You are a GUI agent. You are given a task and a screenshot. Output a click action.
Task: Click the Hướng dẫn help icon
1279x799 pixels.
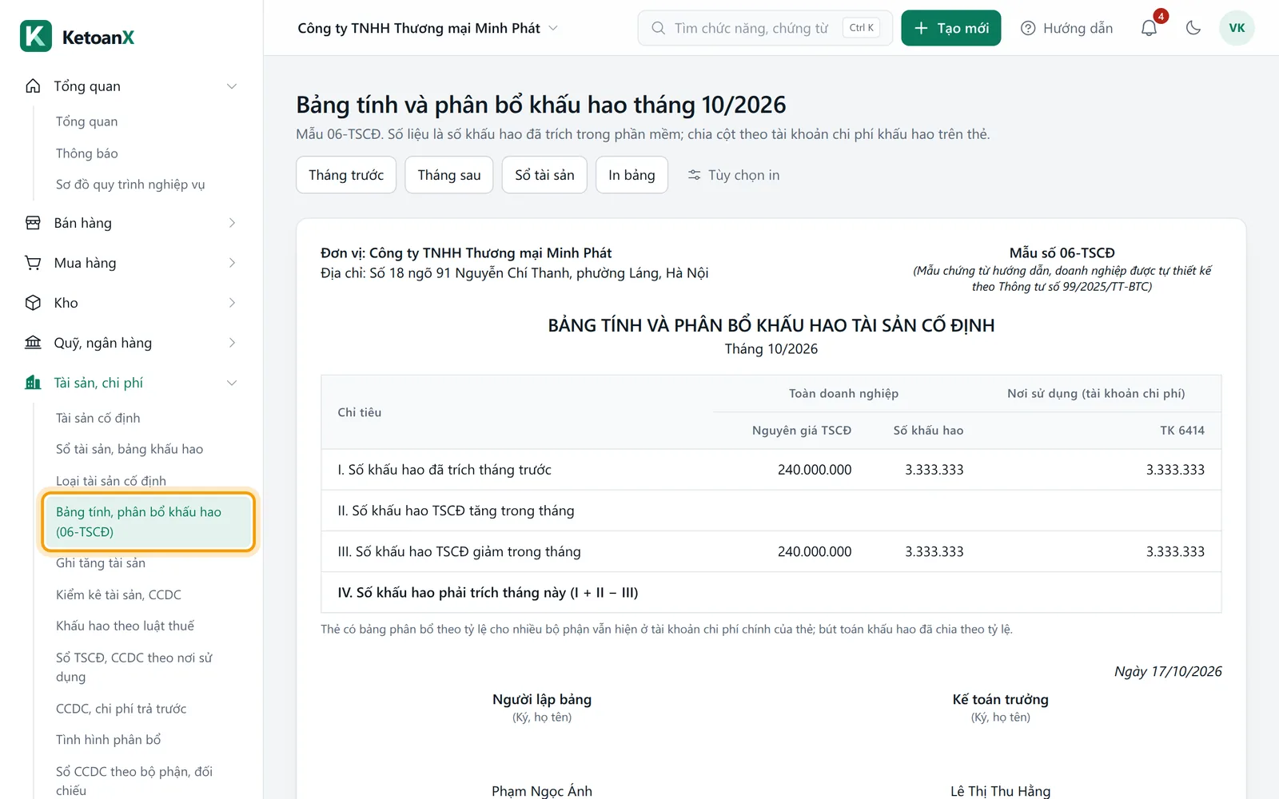coord(1028,28)
